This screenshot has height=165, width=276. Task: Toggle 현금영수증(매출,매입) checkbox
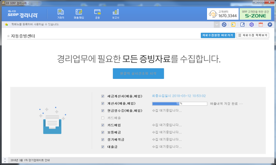(x=103, y=111)
